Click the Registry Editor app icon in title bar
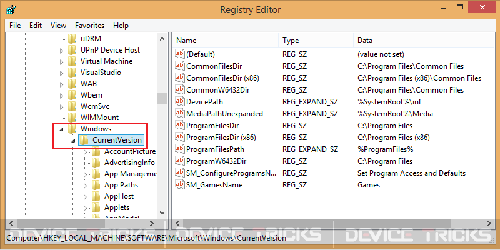500x250 pixels. [x=11, y=9]
